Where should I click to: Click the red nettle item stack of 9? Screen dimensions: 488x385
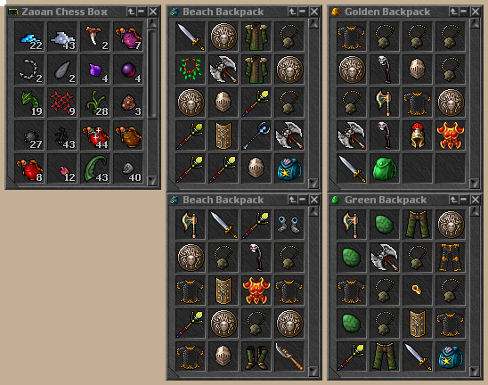click(x=62, y=102)
